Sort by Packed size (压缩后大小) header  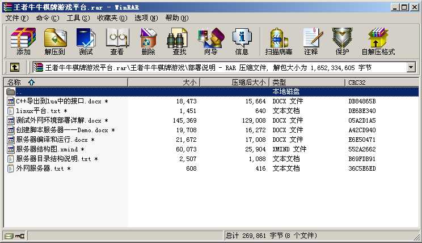235,83
